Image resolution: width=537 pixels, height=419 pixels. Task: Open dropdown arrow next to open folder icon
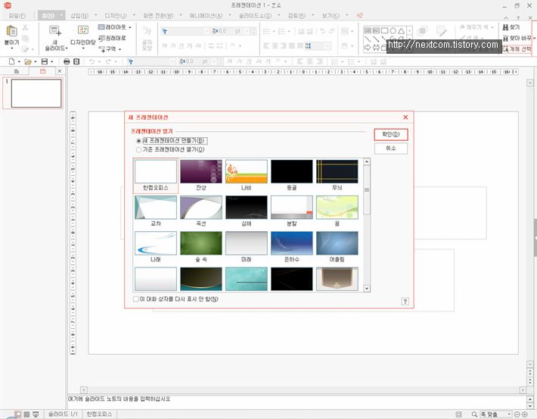coord(36,62)
